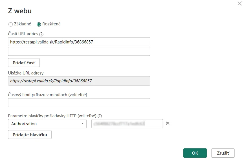Select the Rozšírené radio option
This screenshot has height=167, width=244.
(39, 24)
